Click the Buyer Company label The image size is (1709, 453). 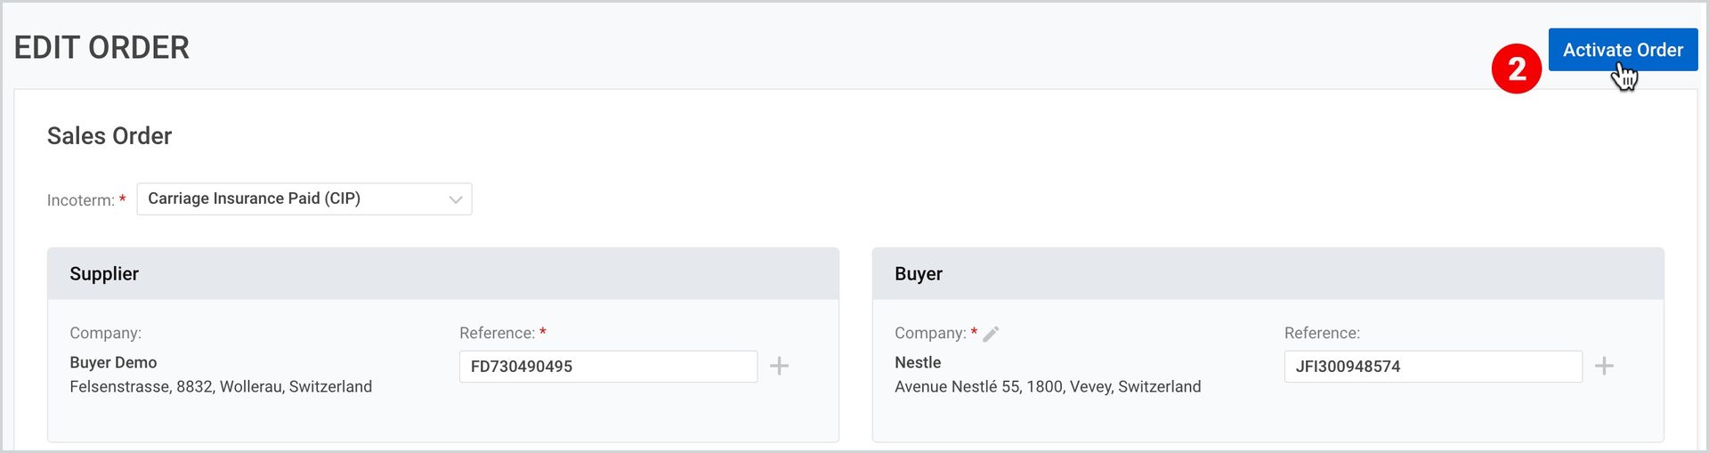click(x=930, y=333)
